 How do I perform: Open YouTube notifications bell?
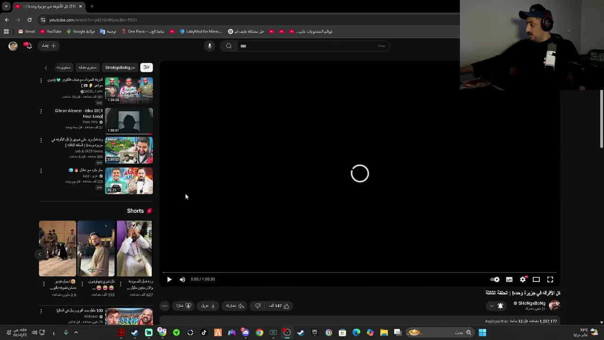point(29,46)
